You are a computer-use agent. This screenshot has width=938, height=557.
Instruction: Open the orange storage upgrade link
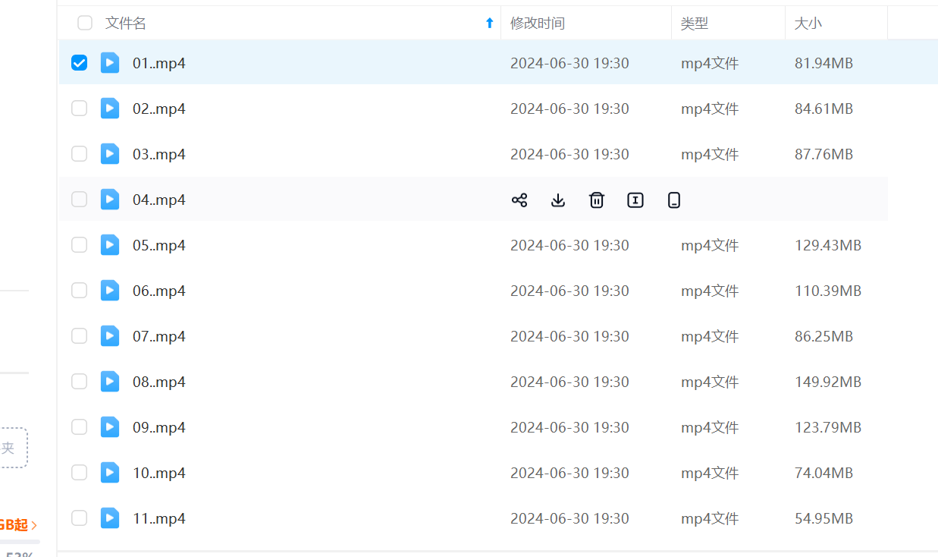pyautogui.click(x=18, y=524)
